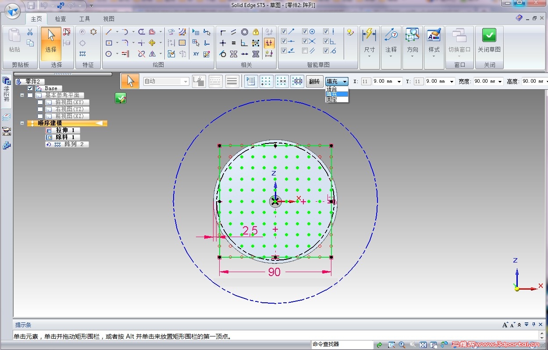Toggle the endpoint IntelliSketch checkbox
Screen dimensions: 548x350
tap(284, 31)
